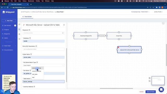The width and height of the screenshot is (167, 94).
Task: Click the browser reload icon
Action: coord(8,8)
